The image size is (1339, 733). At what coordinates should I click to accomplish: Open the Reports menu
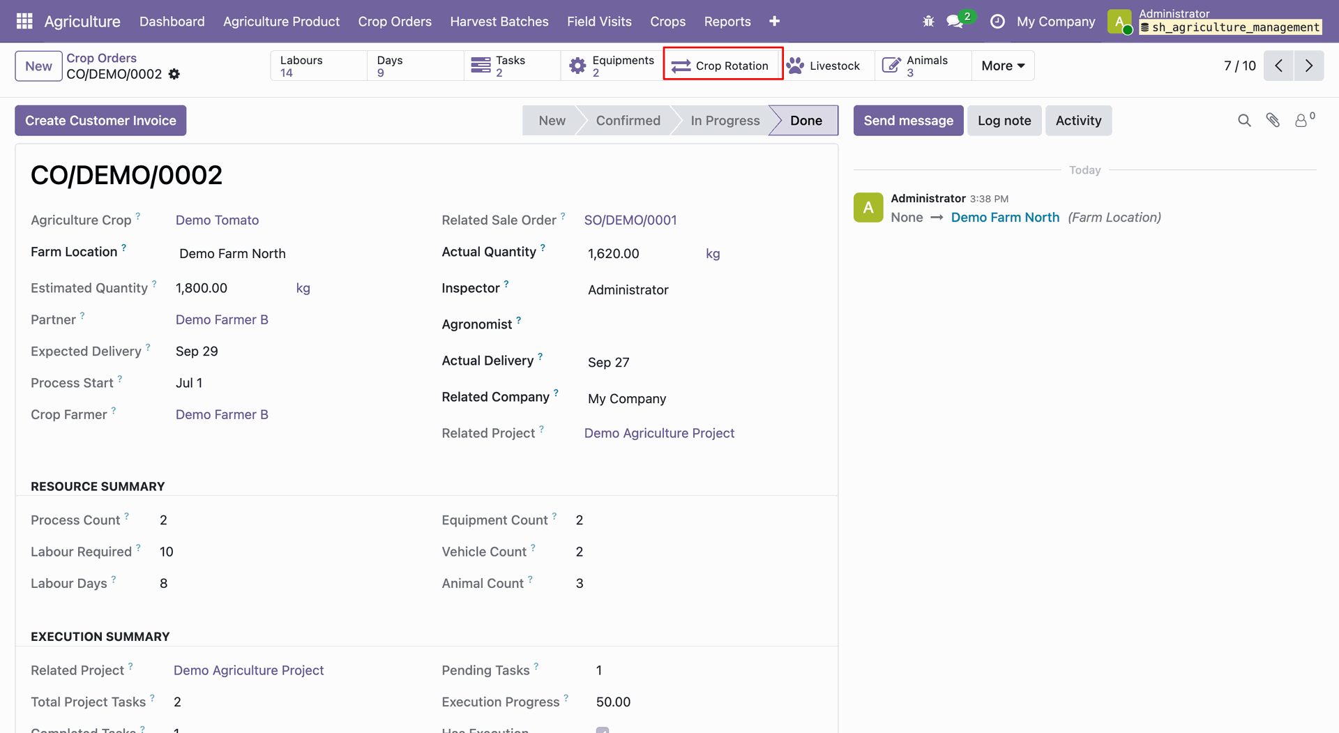pos(727,22)
